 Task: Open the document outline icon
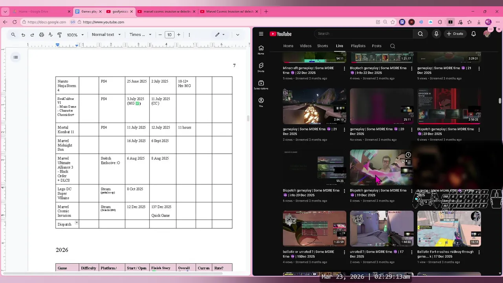15,57
